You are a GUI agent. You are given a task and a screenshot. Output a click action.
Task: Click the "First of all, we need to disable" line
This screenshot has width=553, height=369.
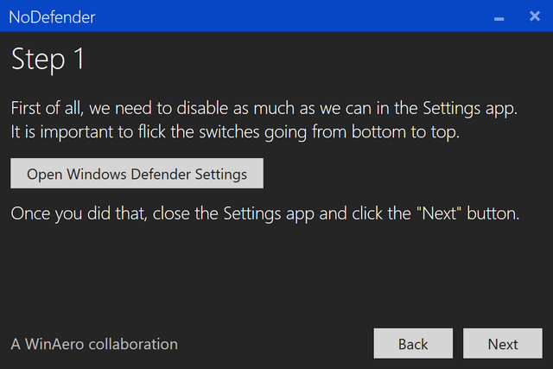(x=264, y=108)
